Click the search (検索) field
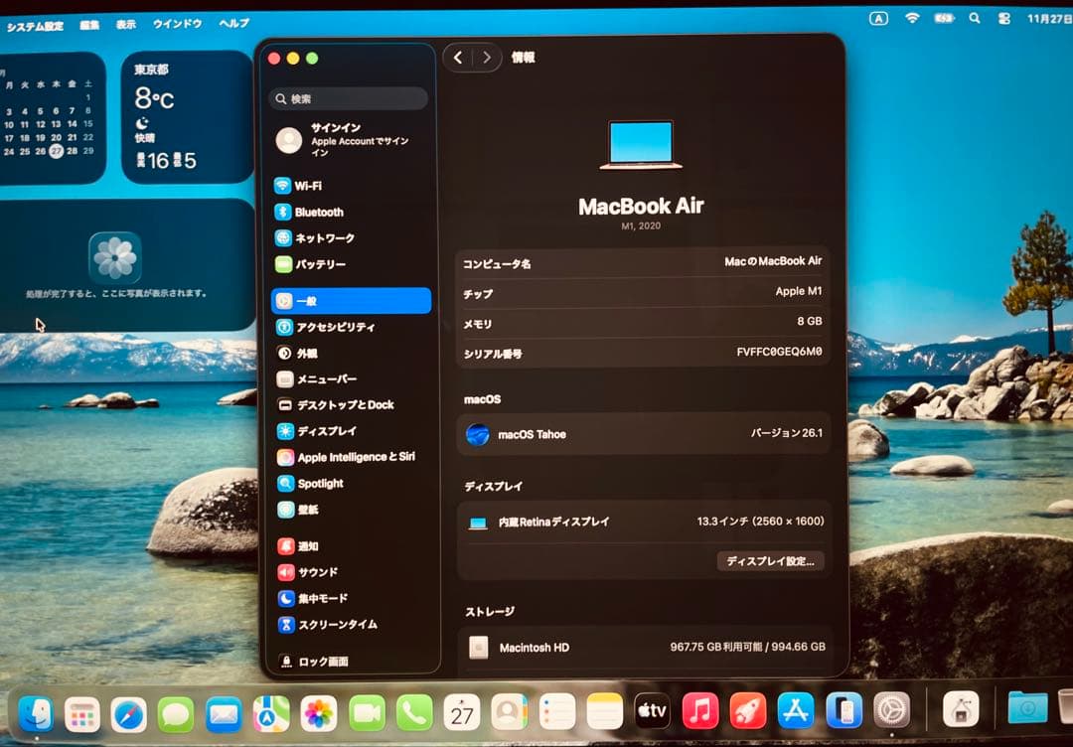1073x747 pixels. pos(349,99)
